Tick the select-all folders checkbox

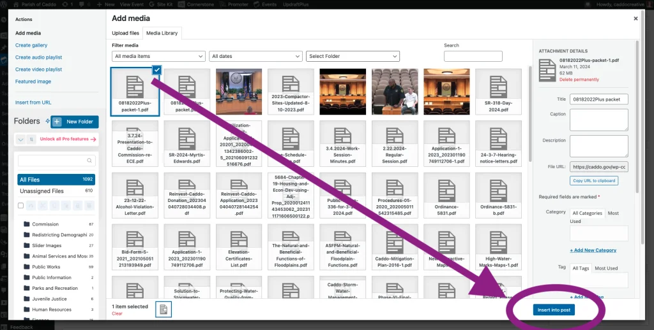[x=21, y=206]
